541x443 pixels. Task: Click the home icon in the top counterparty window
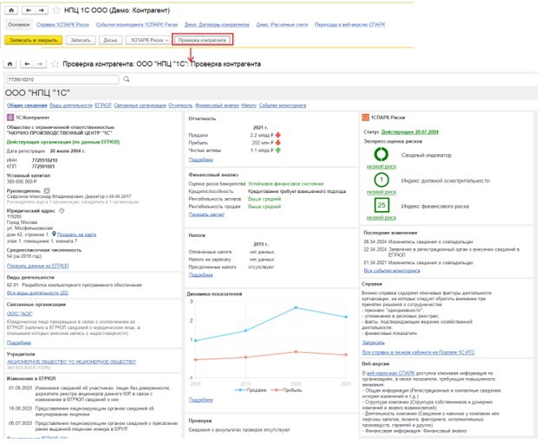(11, 10)
